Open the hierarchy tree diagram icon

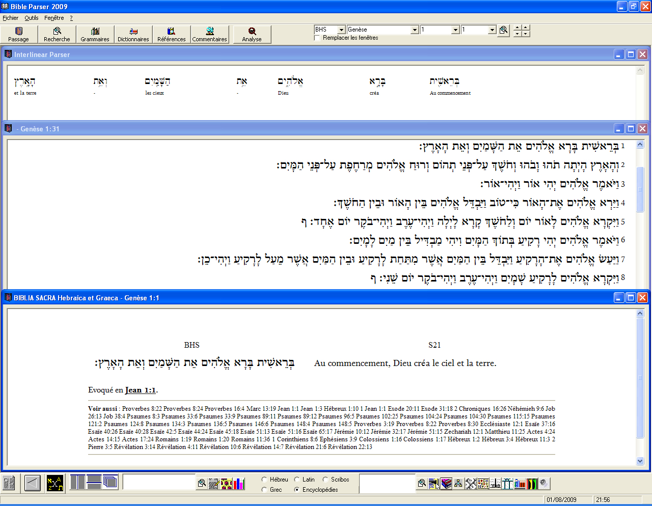[458, 483]
